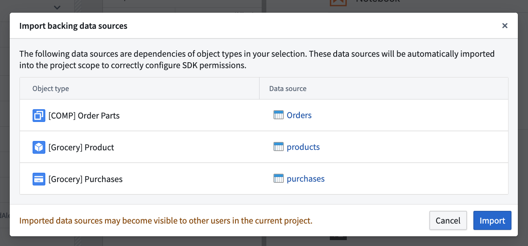
Task: Click the Object type column header
Action: pos(51,88)
